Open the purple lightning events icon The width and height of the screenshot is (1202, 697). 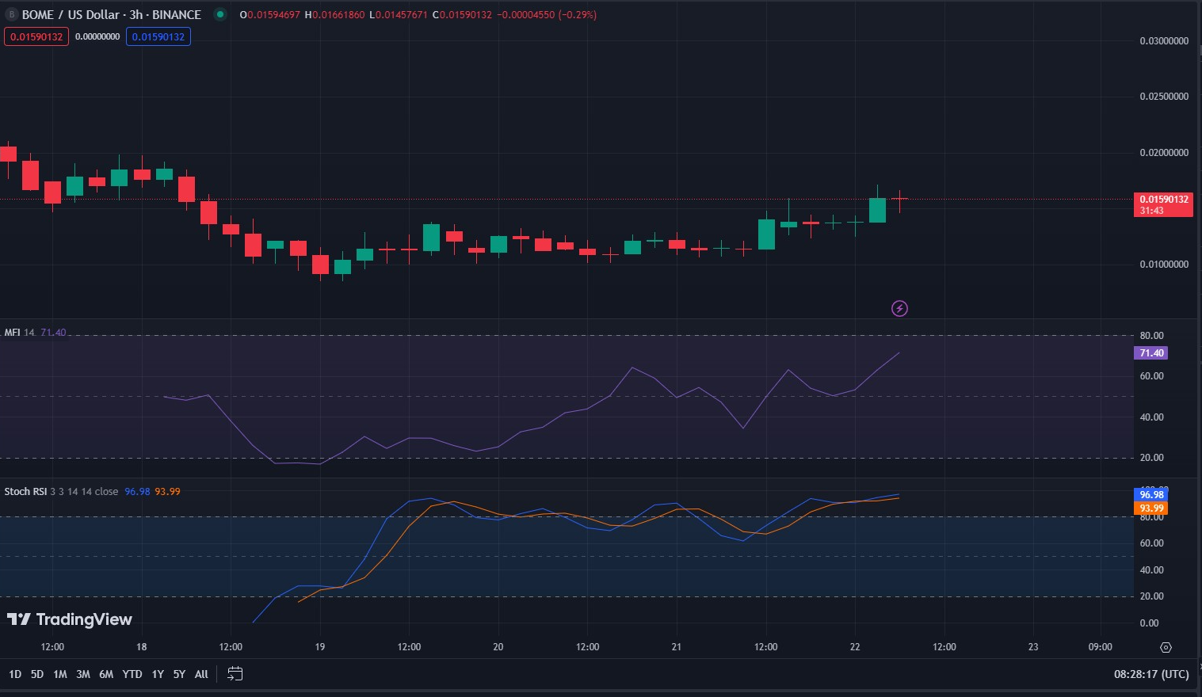tap(899, 309)
